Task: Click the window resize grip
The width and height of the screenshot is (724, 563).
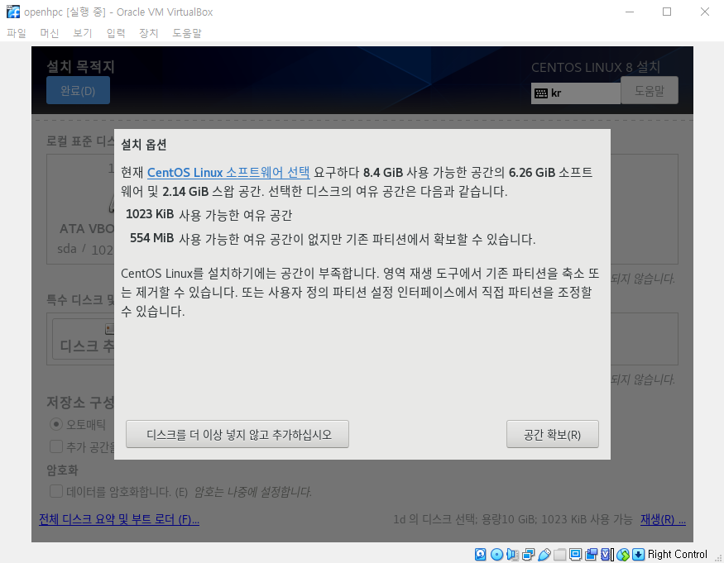Action: click(x=718, y=557)
